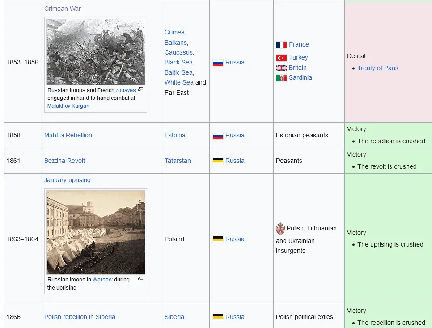
Task: Open the Baltic Sea location link
Action: pyautogui.click(x=178, y=72)
